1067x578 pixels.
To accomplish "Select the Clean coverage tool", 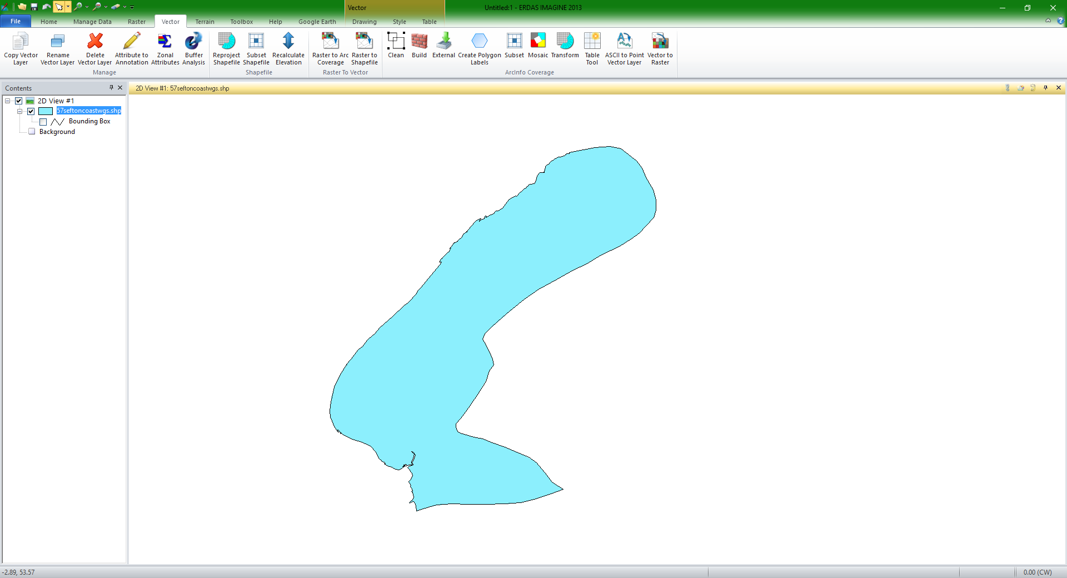I will coord(396,49).
